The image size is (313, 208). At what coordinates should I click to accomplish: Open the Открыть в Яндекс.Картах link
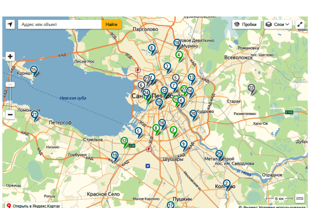tap(33, 206)
